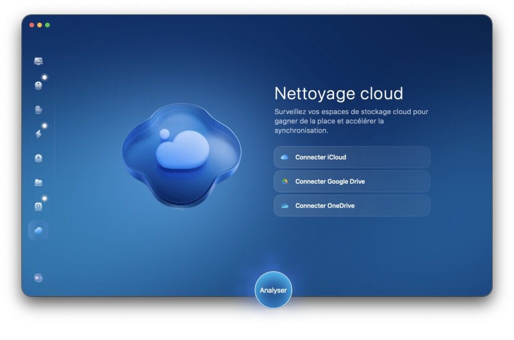Open the disk magnifier icon in sidebar

38,206
